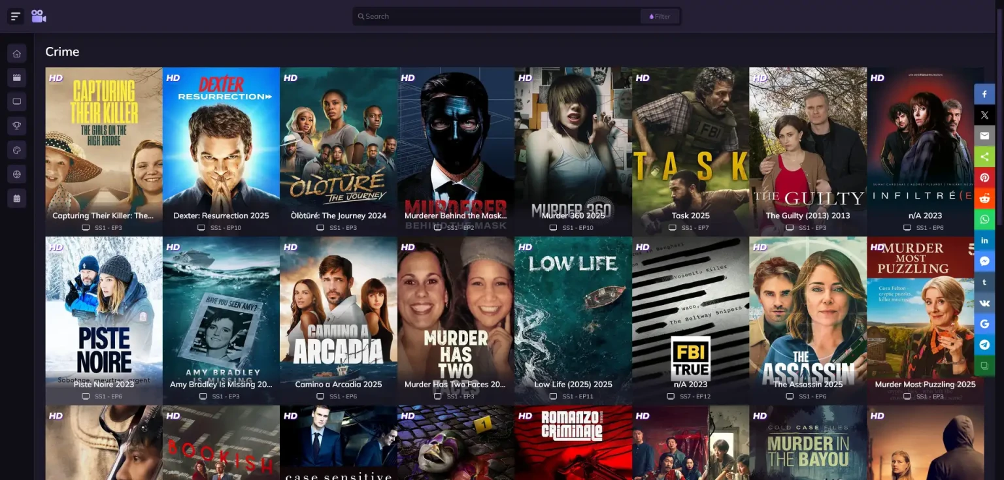Click SS1 - EP6 under Piste Noire
The height and width of the screenshot is (480, 1004).
click(x=109, y=397)
